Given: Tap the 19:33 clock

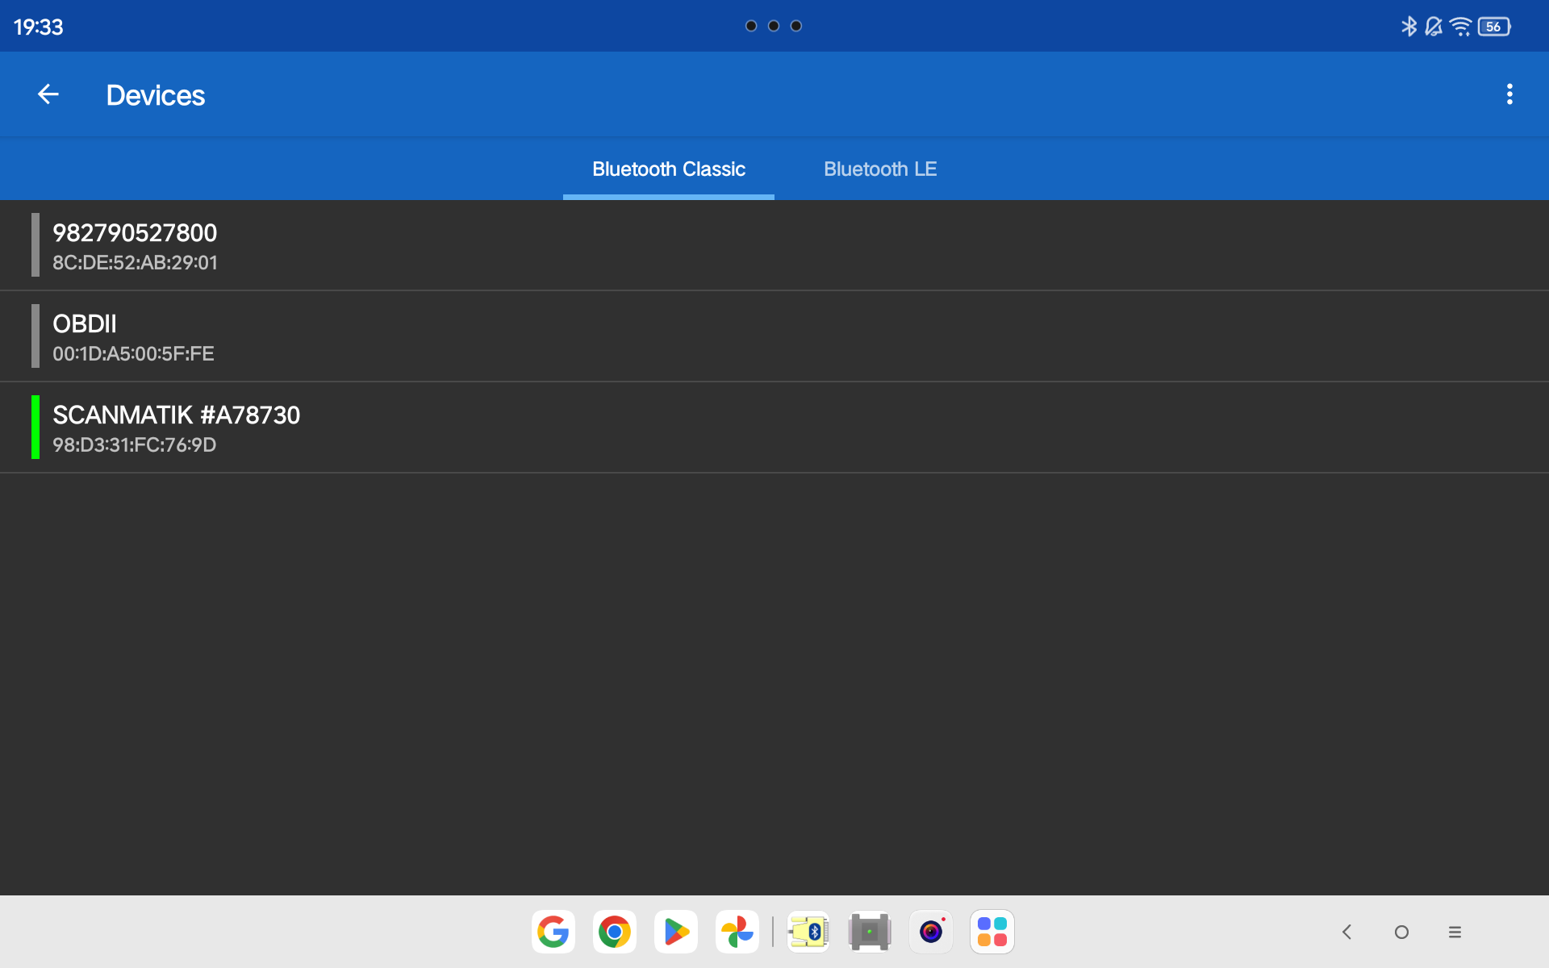Looking at the screenshot, I should pos(38,27).
